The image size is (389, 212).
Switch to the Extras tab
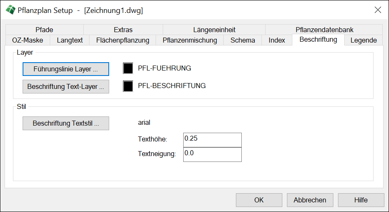123,30
